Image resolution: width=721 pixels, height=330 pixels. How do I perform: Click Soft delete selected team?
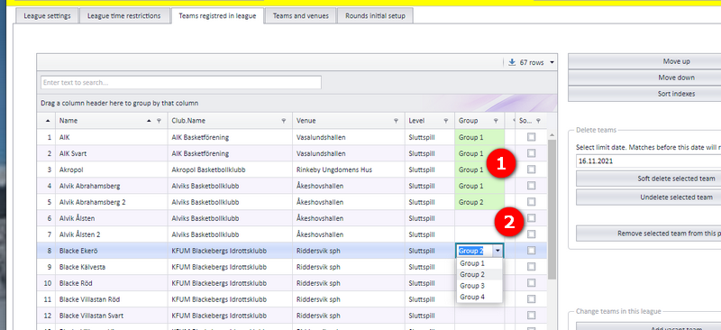(x=648, y=179)
